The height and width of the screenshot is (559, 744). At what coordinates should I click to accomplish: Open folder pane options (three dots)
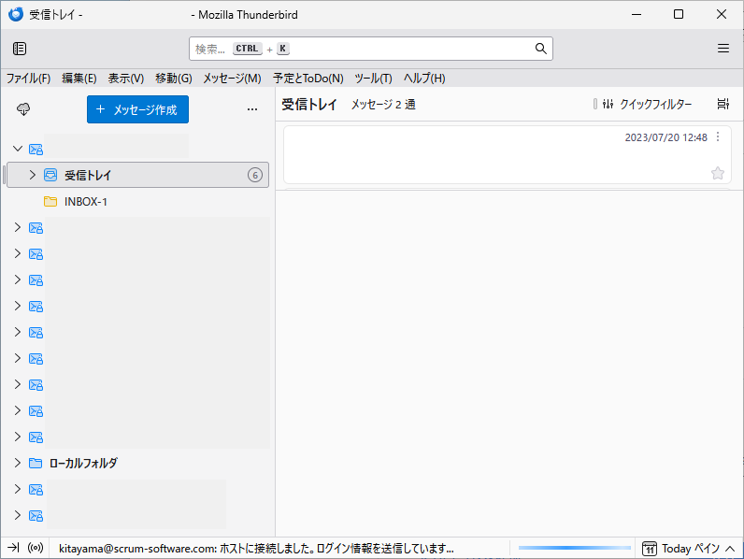point(252,109)
